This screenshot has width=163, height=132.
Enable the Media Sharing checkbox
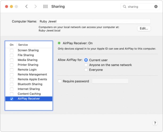tap(12, 60)
